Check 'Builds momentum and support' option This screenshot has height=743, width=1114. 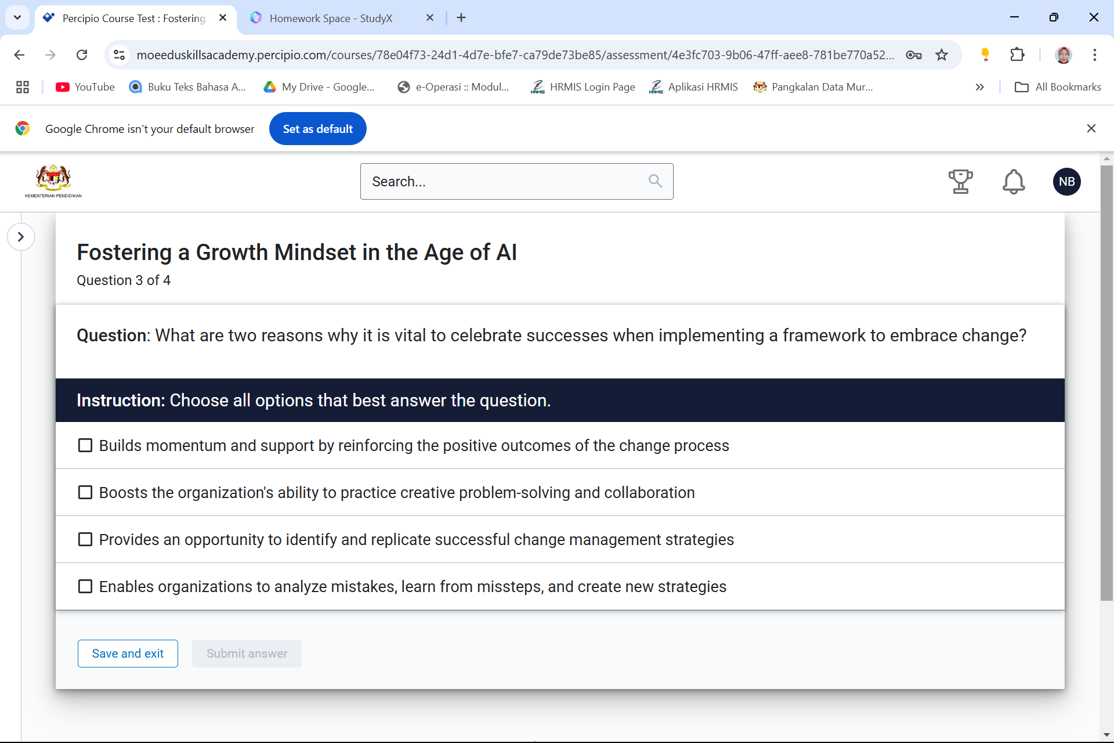coord(85,445)
